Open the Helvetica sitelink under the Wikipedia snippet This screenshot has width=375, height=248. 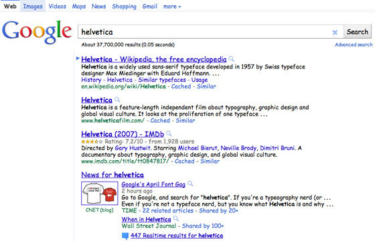120,80
